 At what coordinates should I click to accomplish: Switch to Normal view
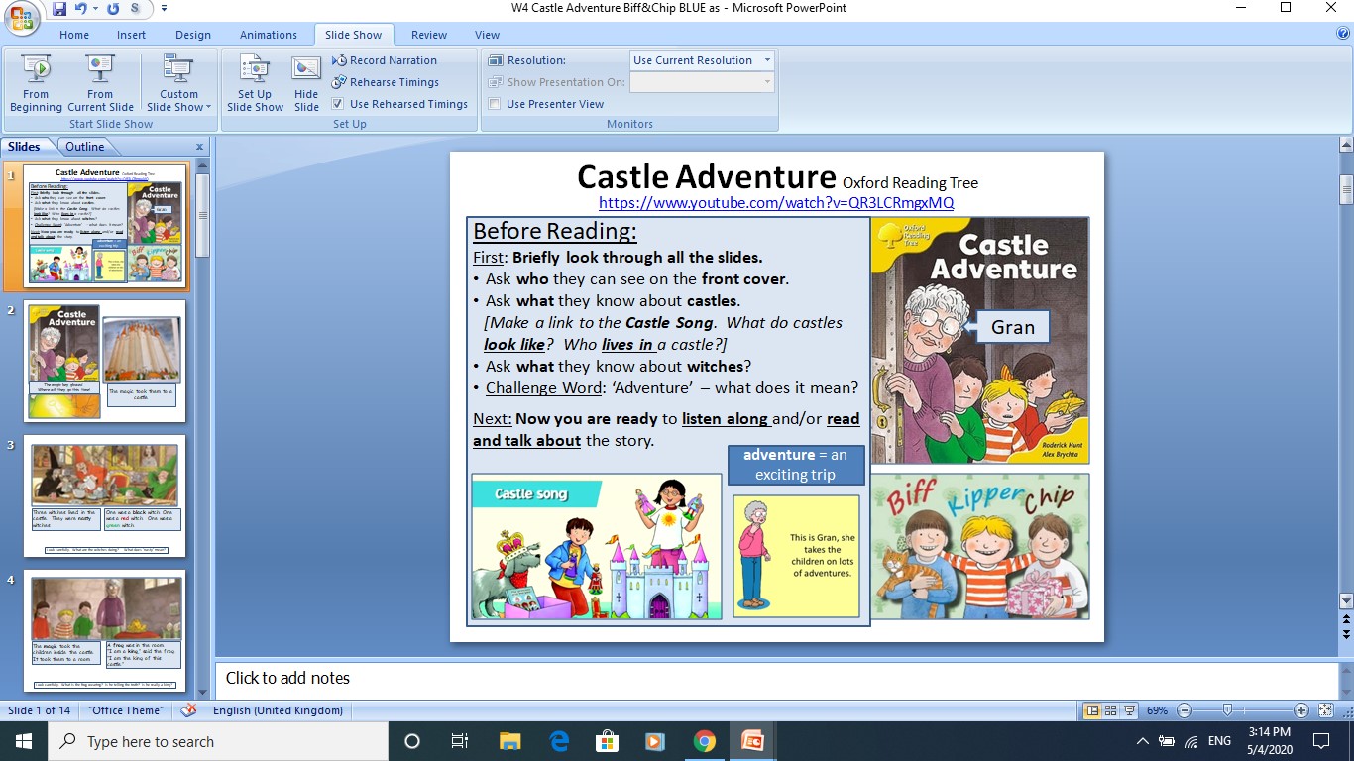pos(1092,710)
